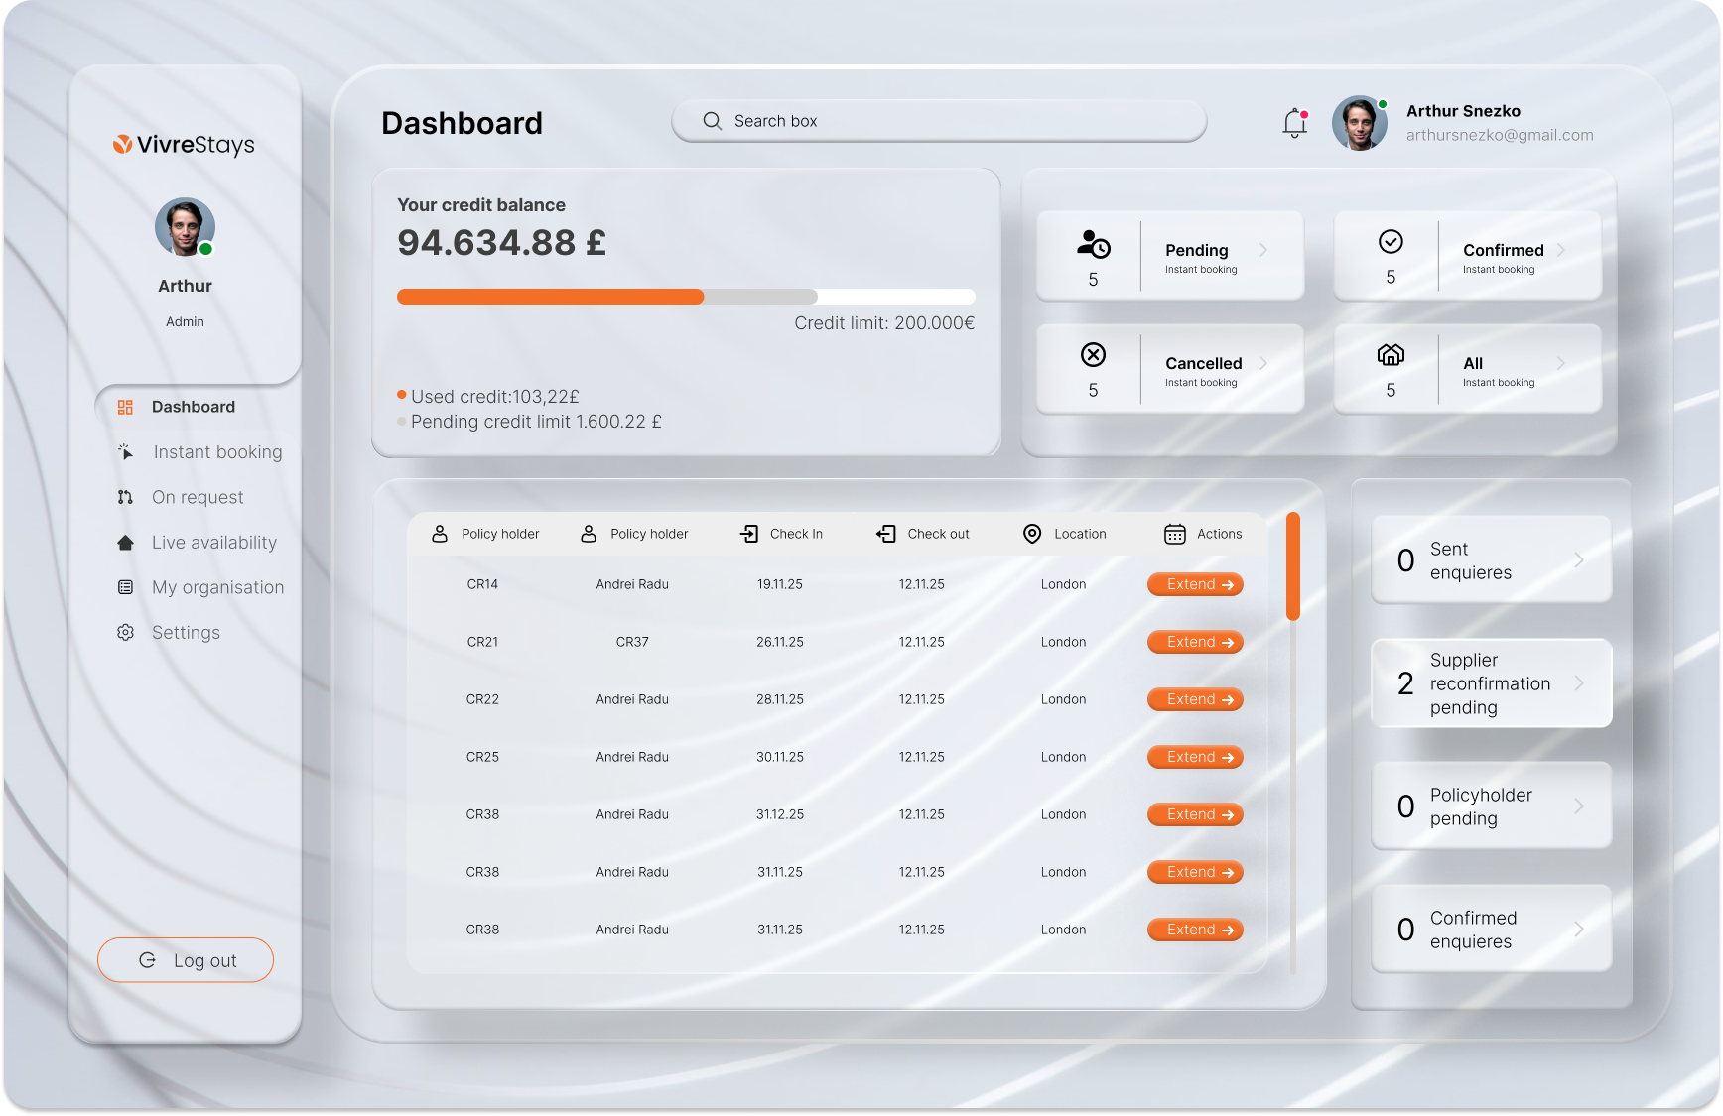
Task: Open the Policyholder pending chevron arrow
Action: (x=1578, y=806)
